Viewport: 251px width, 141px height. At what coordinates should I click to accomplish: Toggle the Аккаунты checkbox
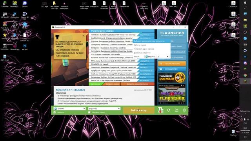[55, 112]
